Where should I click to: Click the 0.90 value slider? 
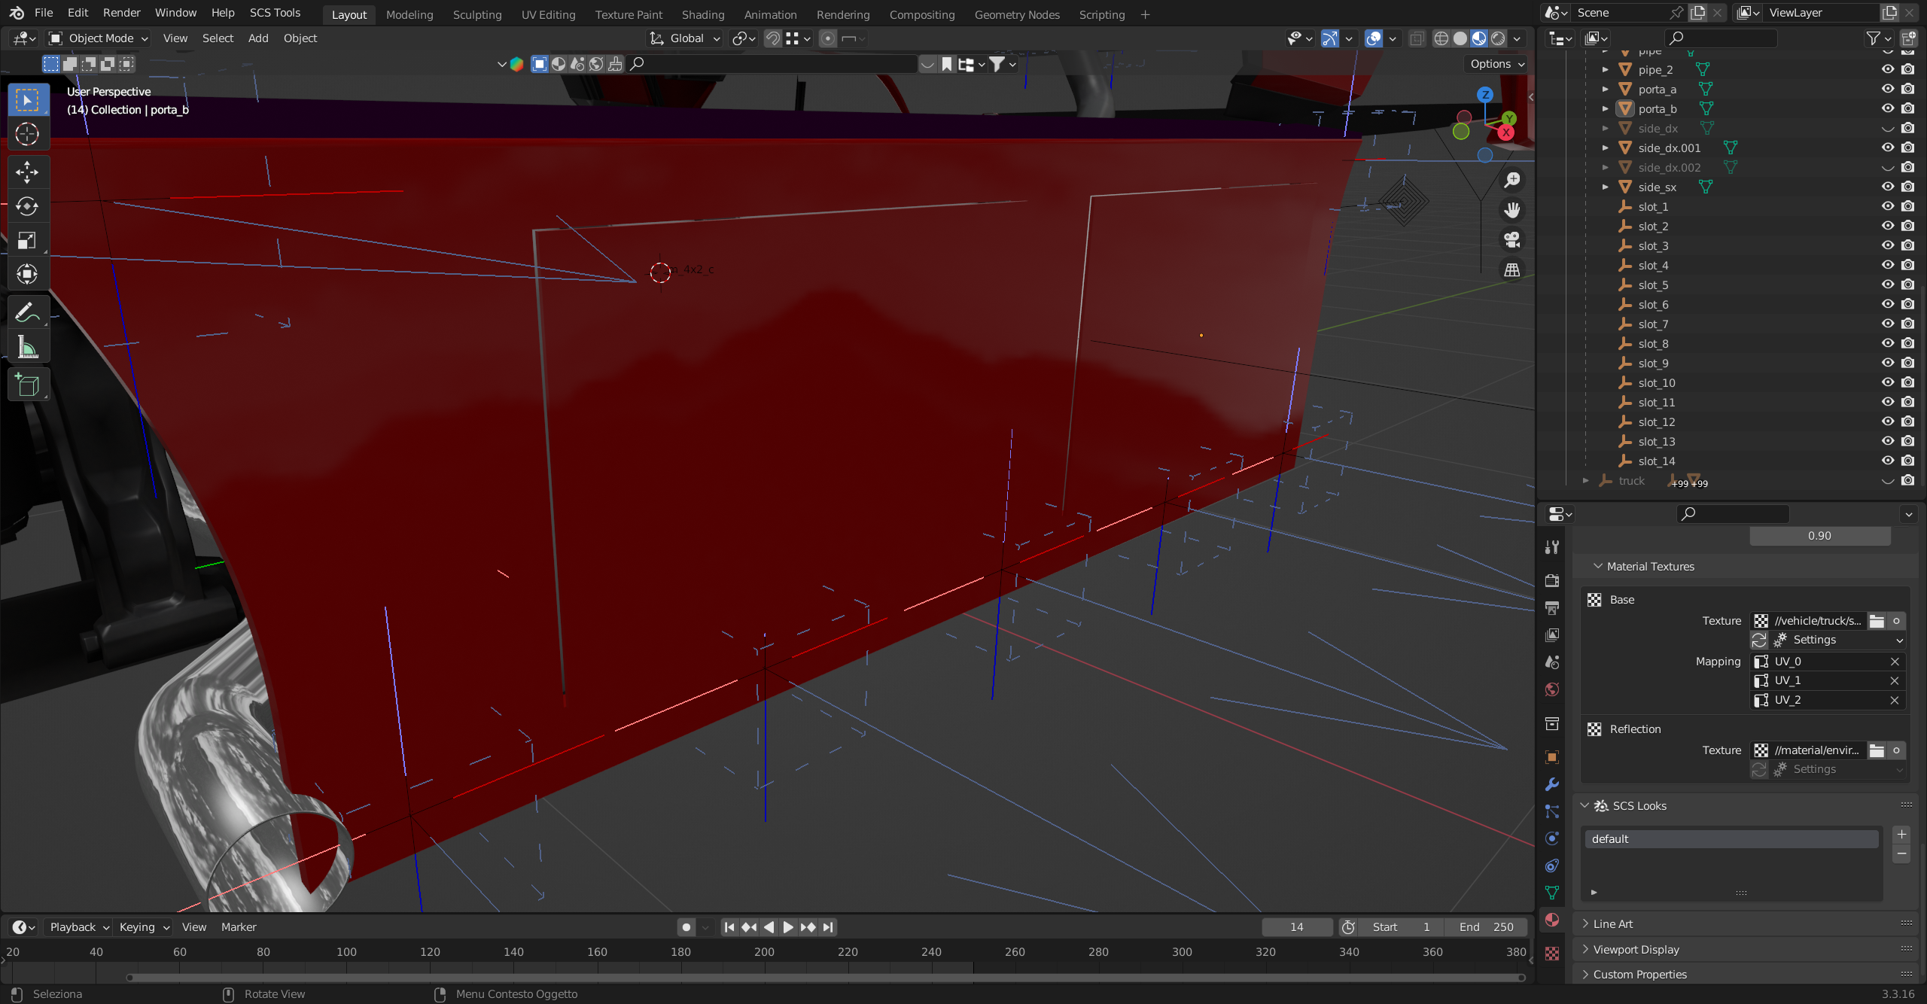coord(1819,536)
